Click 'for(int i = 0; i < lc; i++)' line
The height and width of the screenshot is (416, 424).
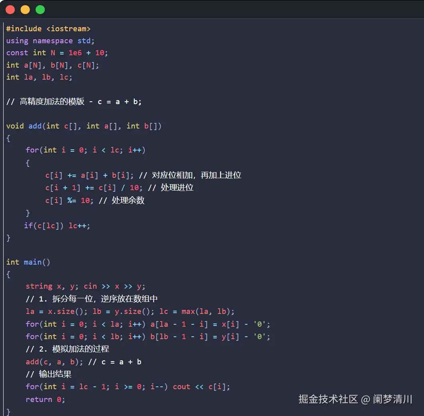(86, 150)
